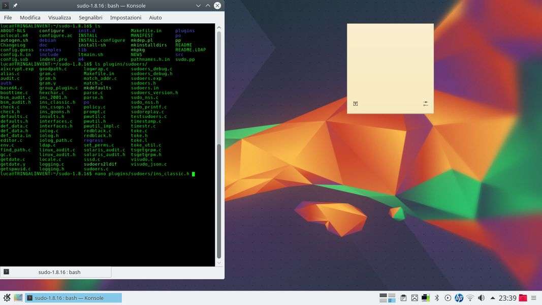The height and width of the screenshot is (305, 542).
Task: Toggle the pin on Konsole title bar
Action: (x=15, y=6)
